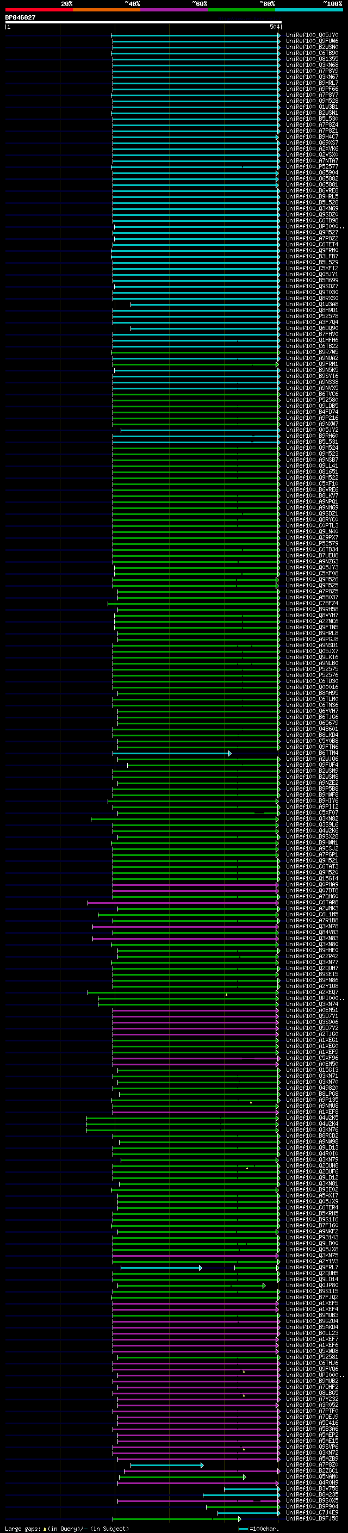Open hit UniRef100_B9HRL7
This screenshot has width=348, height=1533.
click(312, 83)
